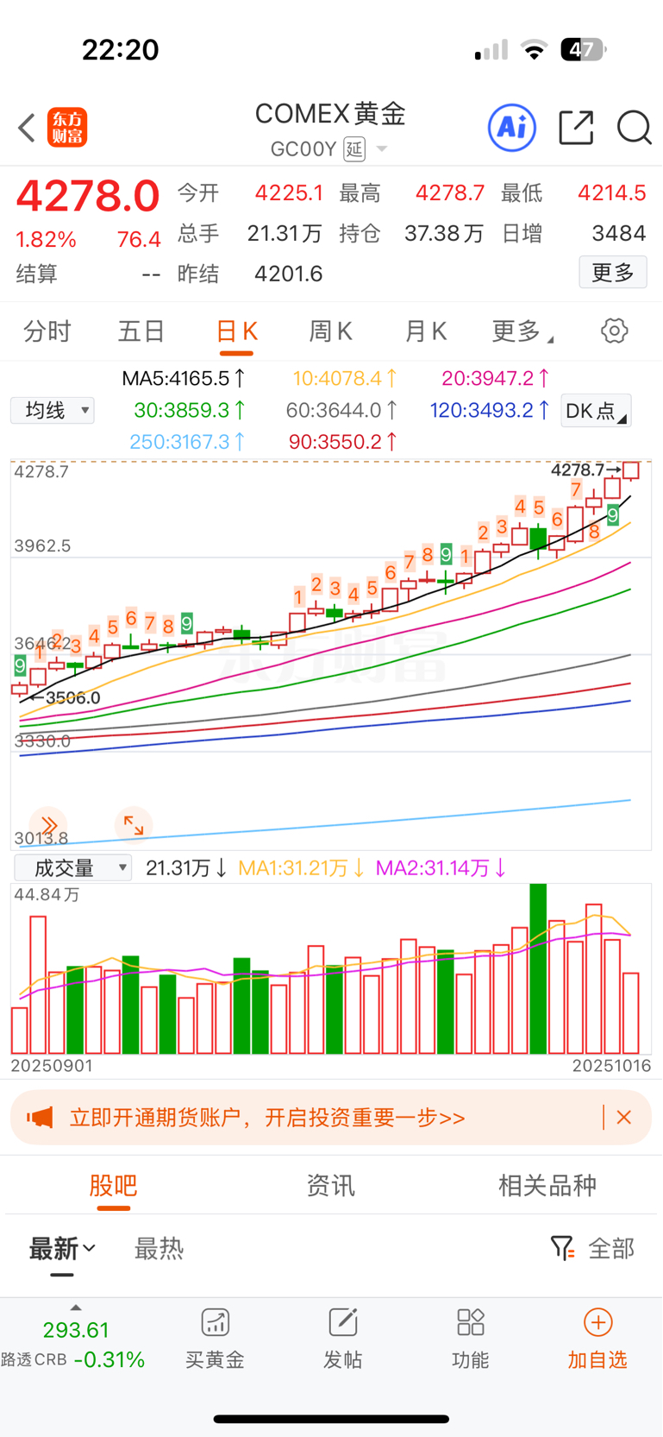Tap the latest price 4278.0
663x1437 pixels.
pyautogui.click(x=88, y=196)
